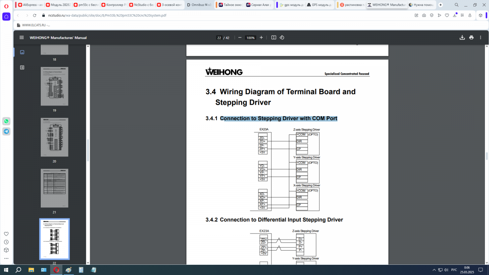The image size is (489, 275).
Task: Click heading Connection to Stepping Driver with COM Port
Action: tap(278, 119)
